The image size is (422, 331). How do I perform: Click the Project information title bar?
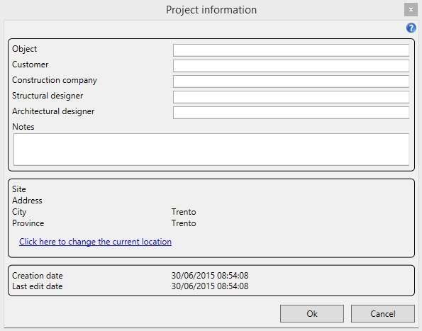tap(211, 10)
